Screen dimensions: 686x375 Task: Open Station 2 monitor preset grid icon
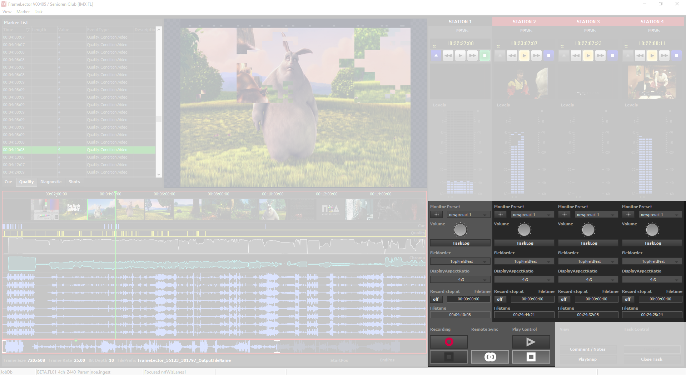(501, 215)
